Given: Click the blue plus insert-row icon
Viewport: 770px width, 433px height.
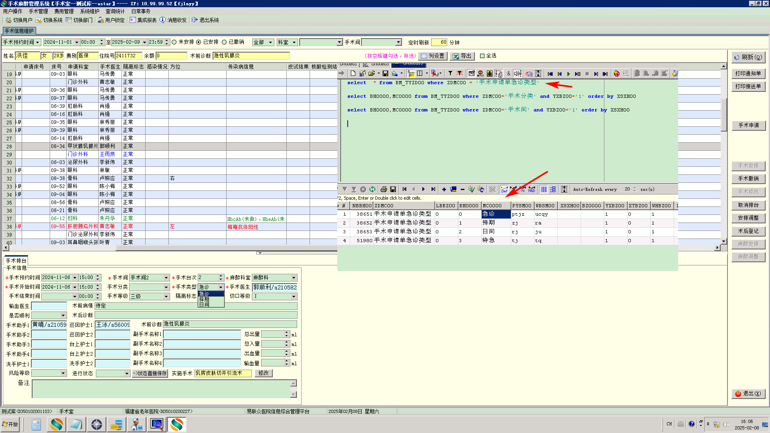Looking at the screenshot, I should click(444, 189).
